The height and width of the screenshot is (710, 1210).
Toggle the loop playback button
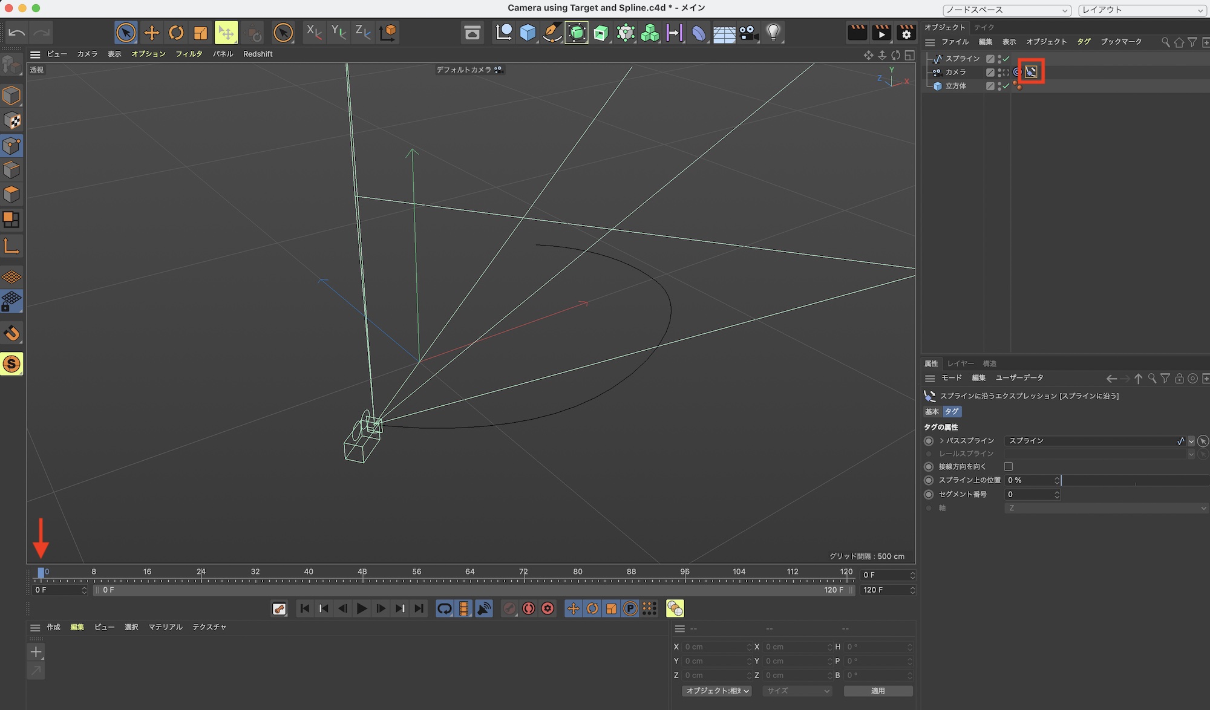point(444,608)
